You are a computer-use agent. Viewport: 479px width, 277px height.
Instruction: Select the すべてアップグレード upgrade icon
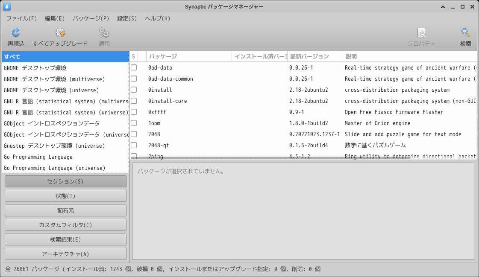pyautogui.click(x=60, y=36)
